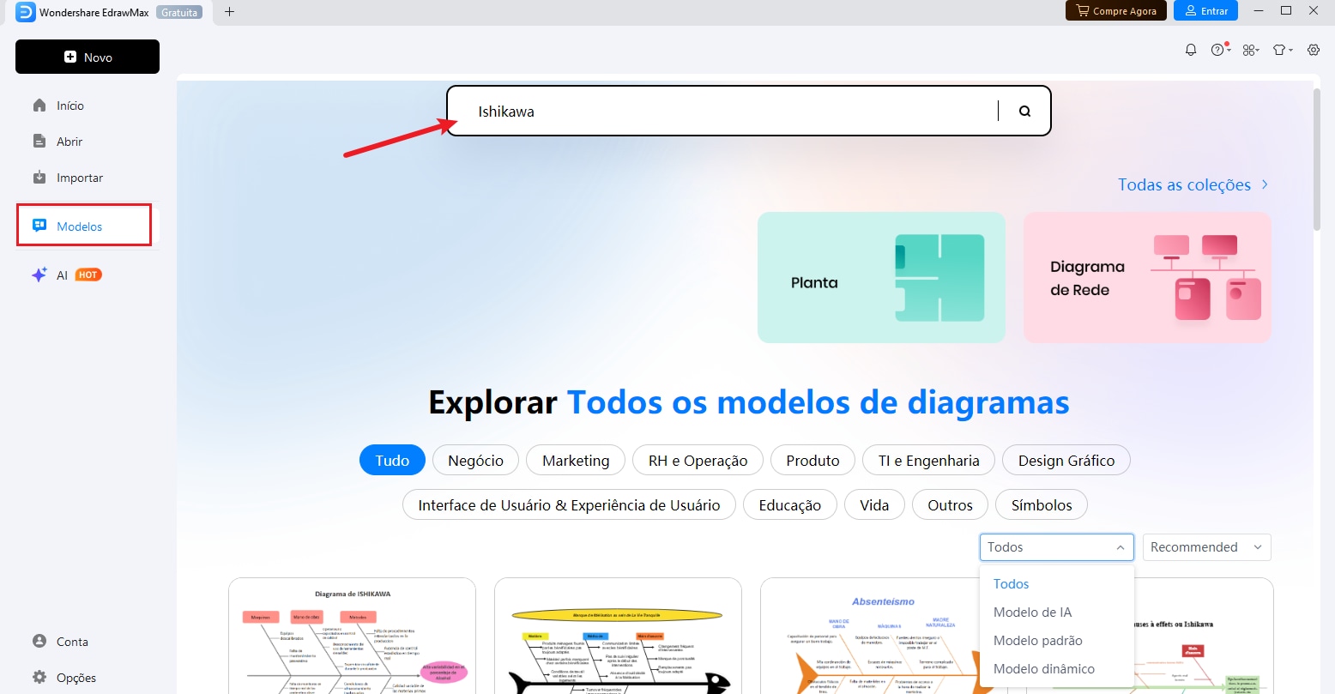Select Modelo de IA option

(1032, 612)
